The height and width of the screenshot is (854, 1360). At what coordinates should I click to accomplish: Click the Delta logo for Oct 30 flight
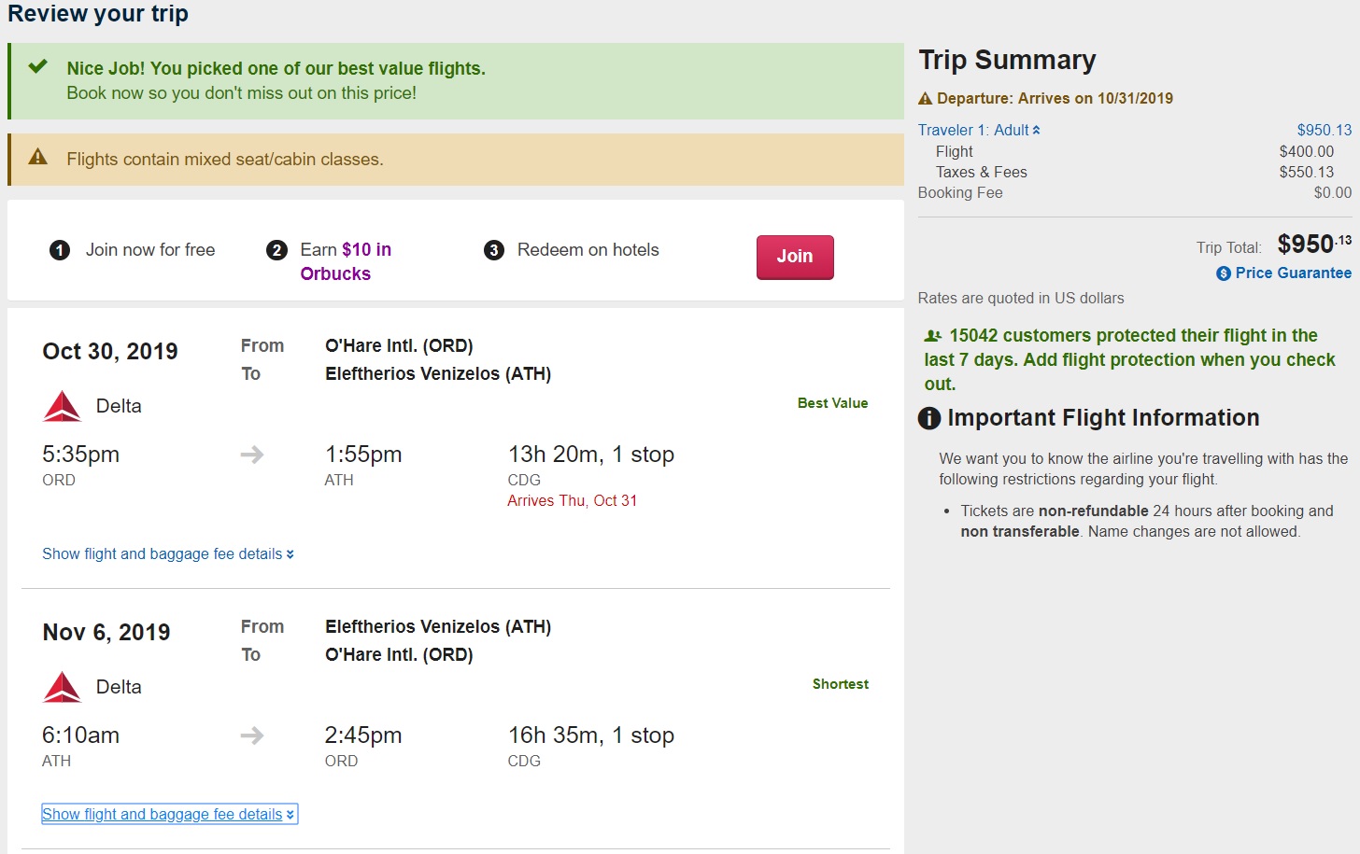(x=63, y=406)
